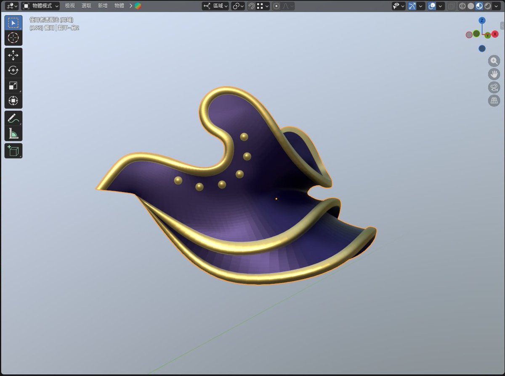
Task: Open overlays options dropdown arrow
Action: (x=441, y=6)
